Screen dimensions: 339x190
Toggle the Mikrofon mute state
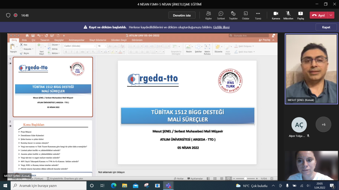(288, 15)
